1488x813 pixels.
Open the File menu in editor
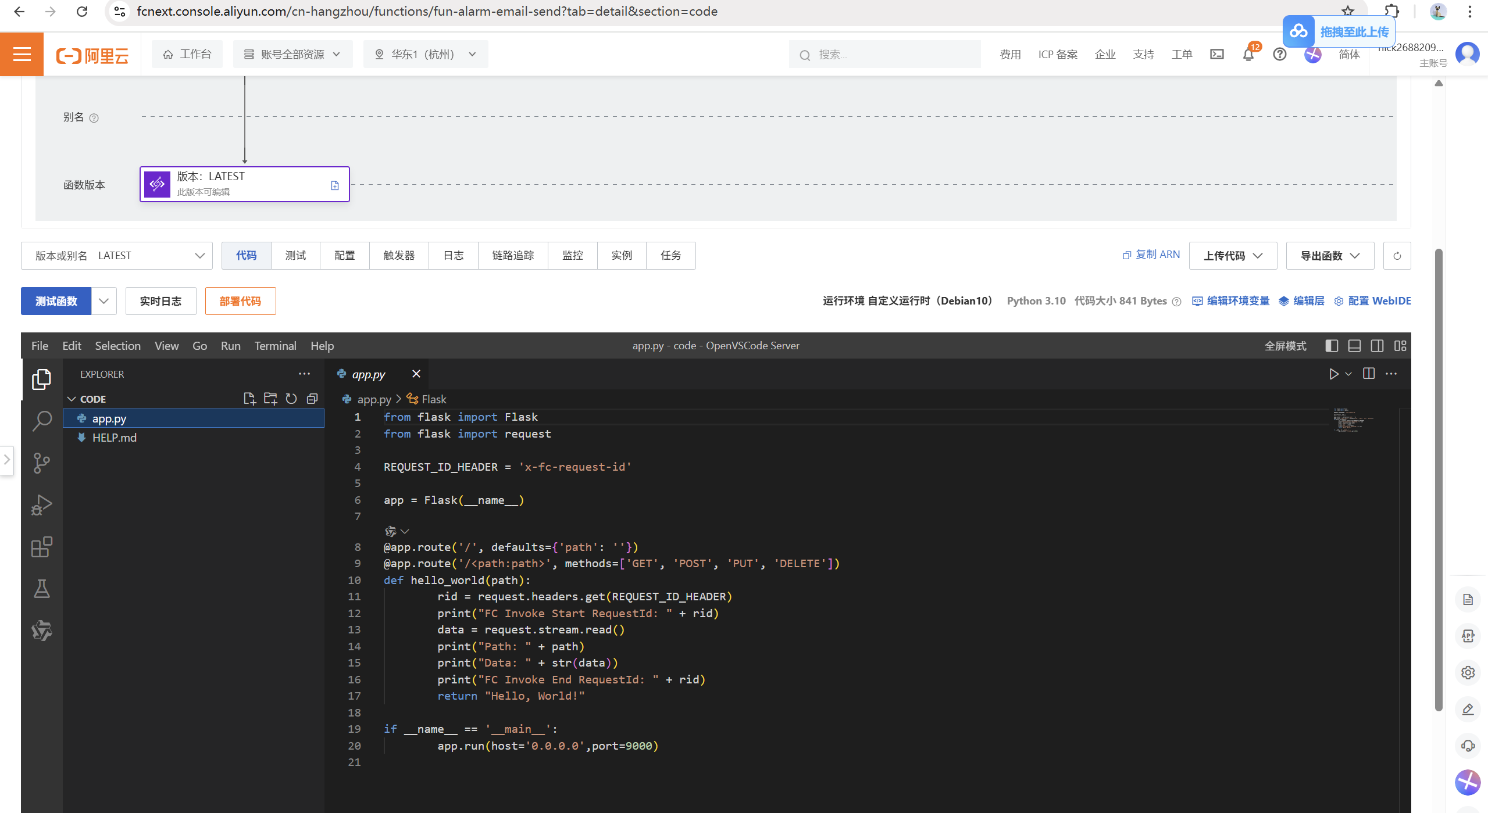coord(40,346)
